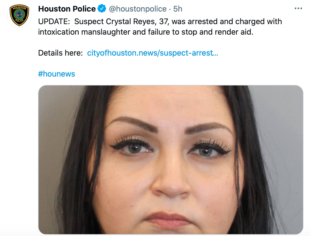This screenshot has height=236, width=310.
Task: Search tweets tagged hounews
Action: [x=57, y=74]
